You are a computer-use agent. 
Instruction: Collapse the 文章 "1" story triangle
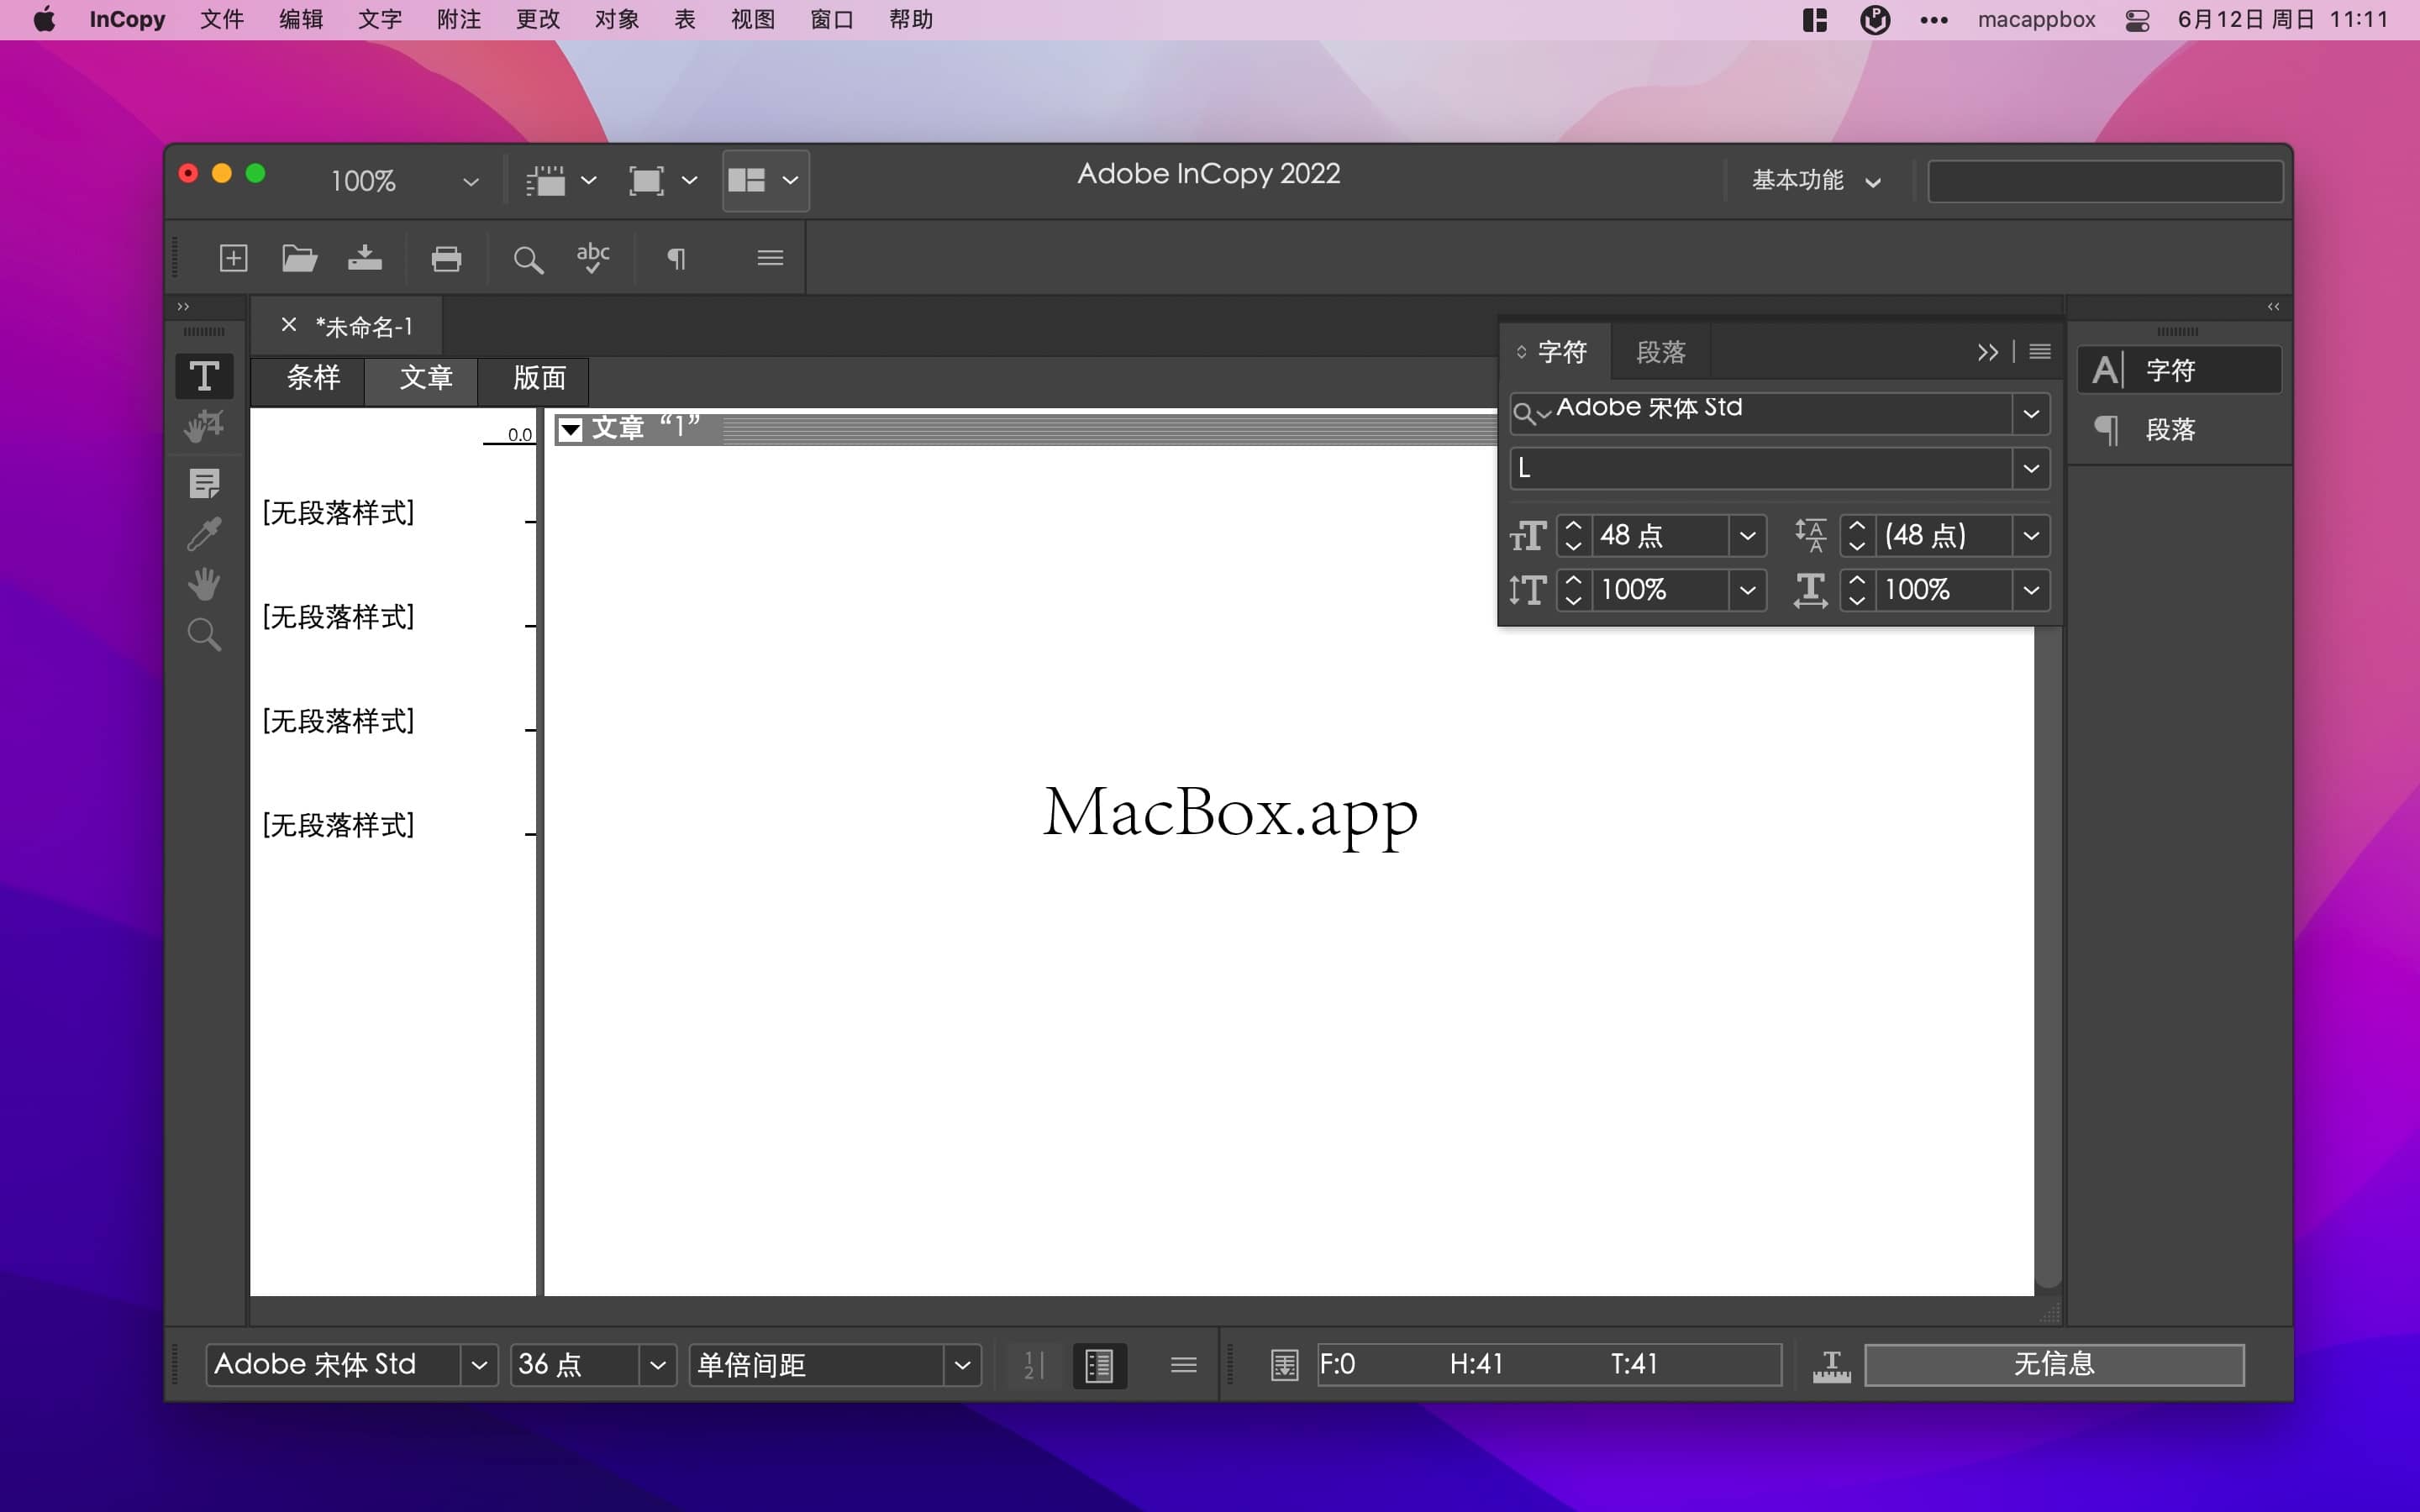pyautogui.click(x=570, y=430)
